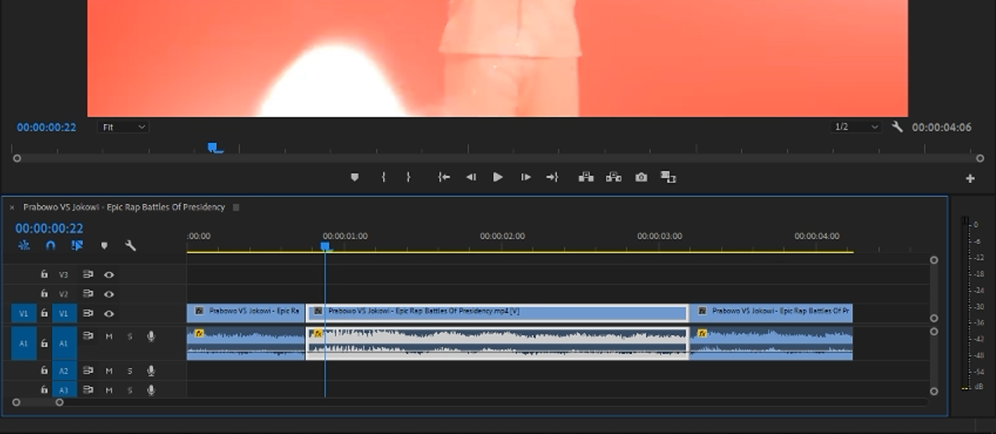This screenshot has height=434, width=996.
Task: Click the Program monitor blue playhead marker
Action: [214, 148]
